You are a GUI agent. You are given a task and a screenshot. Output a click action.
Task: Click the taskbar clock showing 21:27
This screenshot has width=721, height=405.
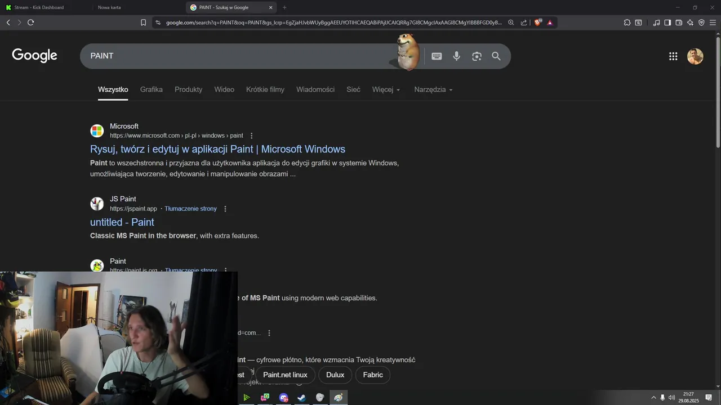click(688, 398)
